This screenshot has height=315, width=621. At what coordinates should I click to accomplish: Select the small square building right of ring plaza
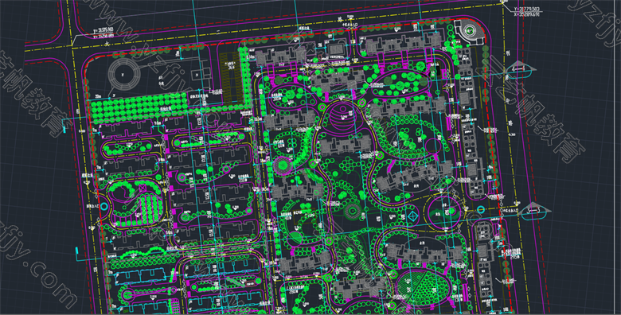(x=197, y=75)
